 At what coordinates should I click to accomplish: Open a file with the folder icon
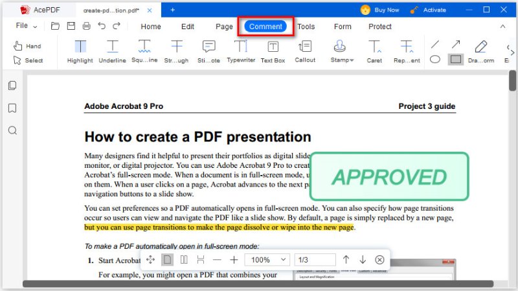click(55, 26)
